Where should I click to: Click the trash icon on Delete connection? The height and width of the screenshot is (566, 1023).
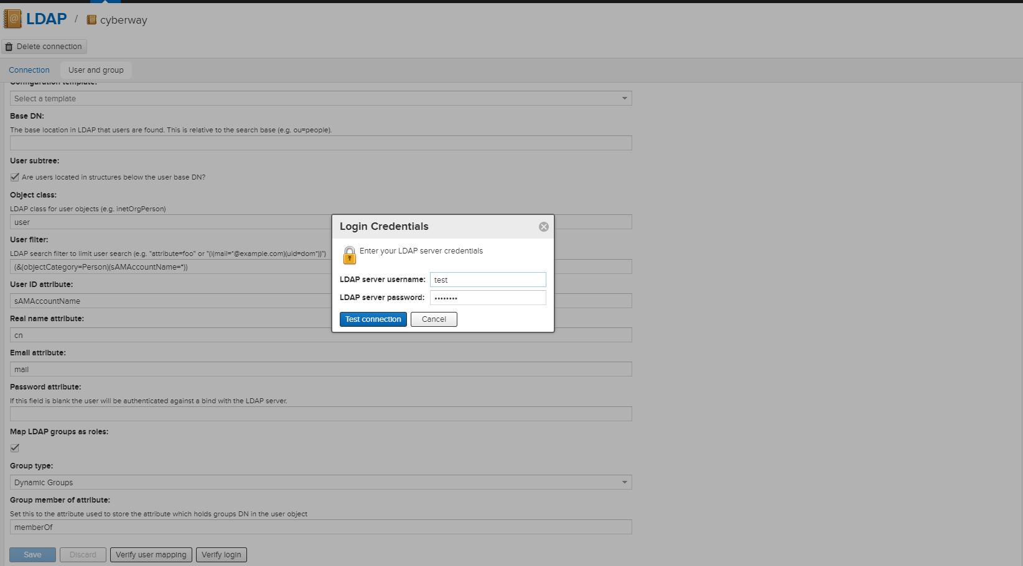9,47
